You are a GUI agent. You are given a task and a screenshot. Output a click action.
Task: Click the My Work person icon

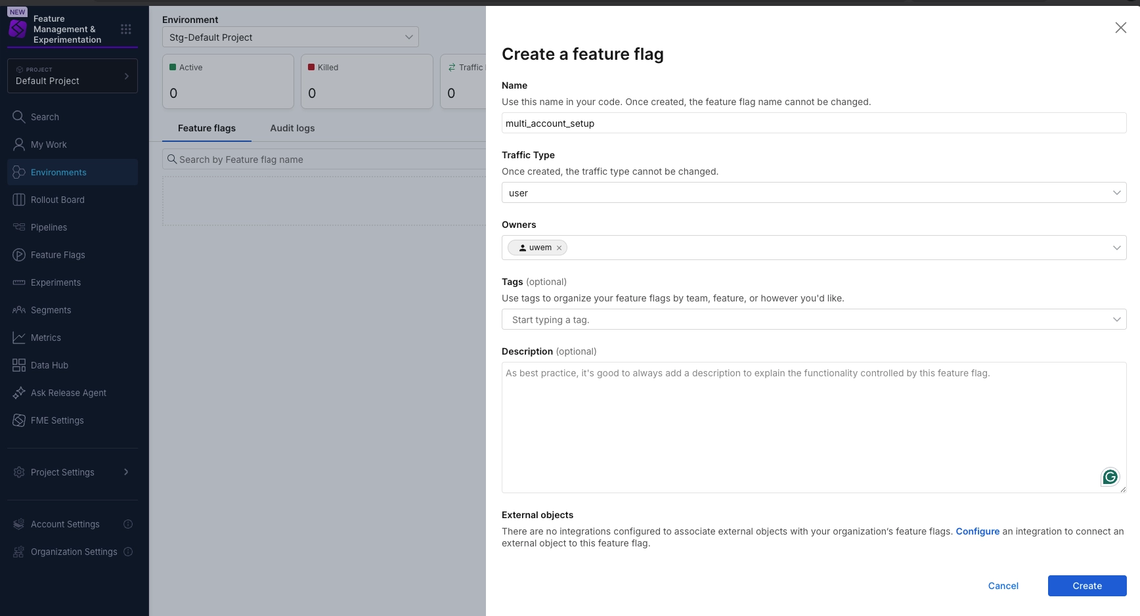pos(19,144)
